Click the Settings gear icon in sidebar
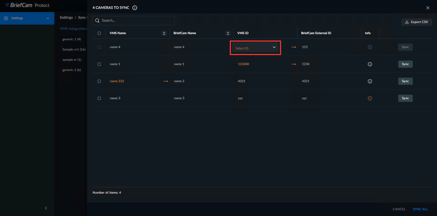Image resolution: width=437 pixels, height=216 pixels. point(6,18)
